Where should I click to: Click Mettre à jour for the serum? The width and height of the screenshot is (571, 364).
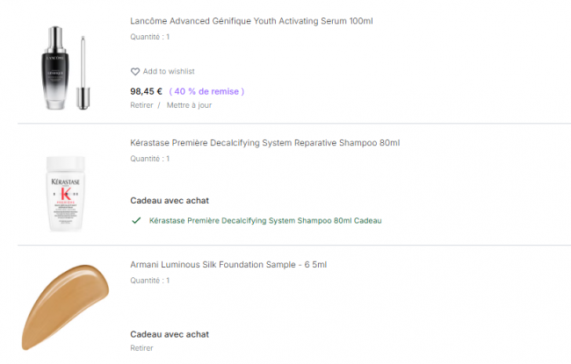click(189, 105)
